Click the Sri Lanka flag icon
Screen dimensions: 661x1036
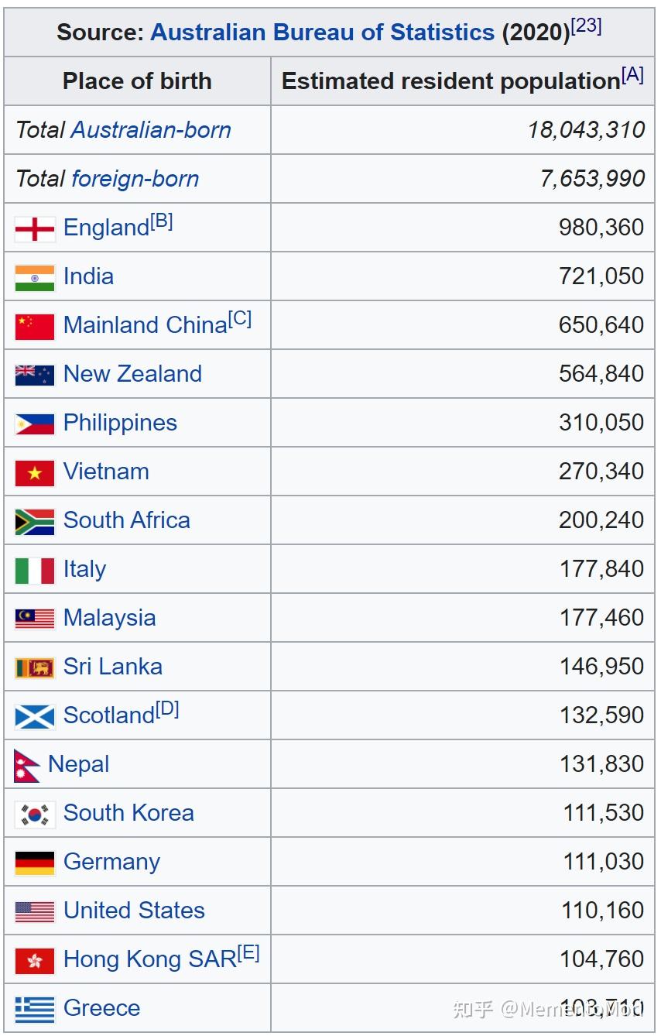35,667
